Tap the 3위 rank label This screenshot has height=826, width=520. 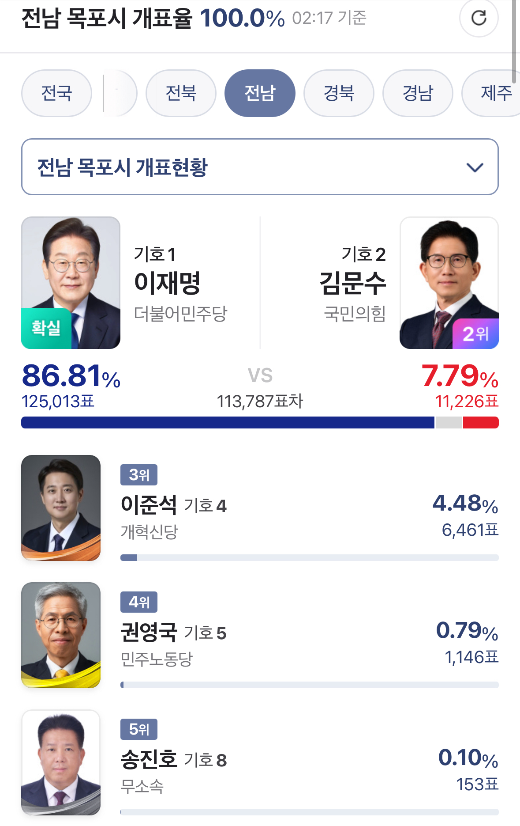[x=139, y=475]
